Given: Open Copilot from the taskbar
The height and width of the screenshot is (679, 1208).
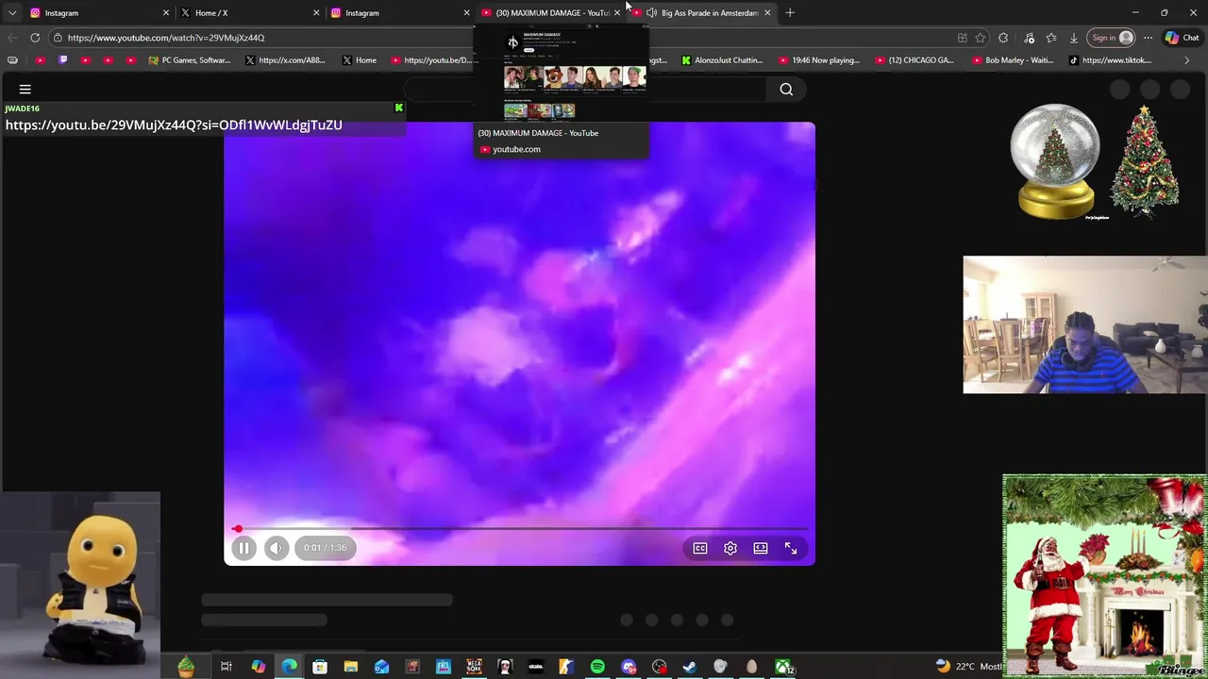Looking at the screenshot, I should 258,667.
